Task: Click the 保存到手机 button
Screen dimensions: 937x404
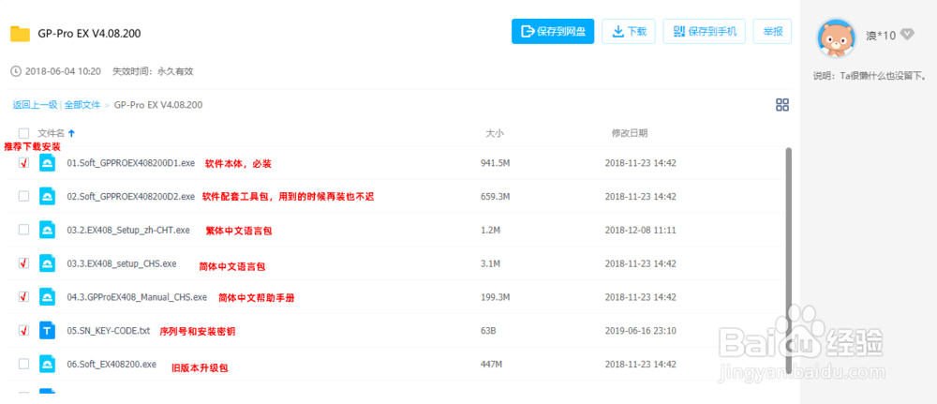Action: pos(705,31)
